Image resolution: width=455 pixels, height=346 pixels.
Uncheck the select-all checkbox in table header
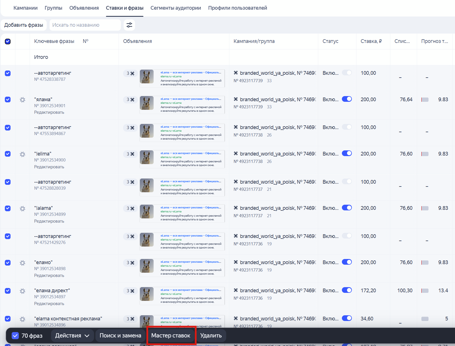pos(8,42)
